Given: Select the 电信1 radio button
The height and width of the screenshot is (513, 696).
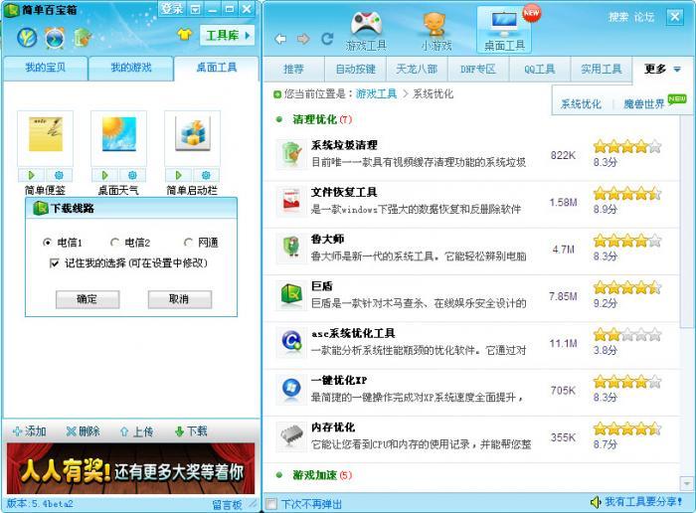Looking at the screenshot, I should (47, 243).
